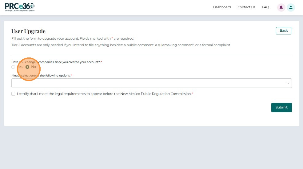This screenshot has width=303, height=169.
Task: Click the PRCe360 logo
Action: 20,7
